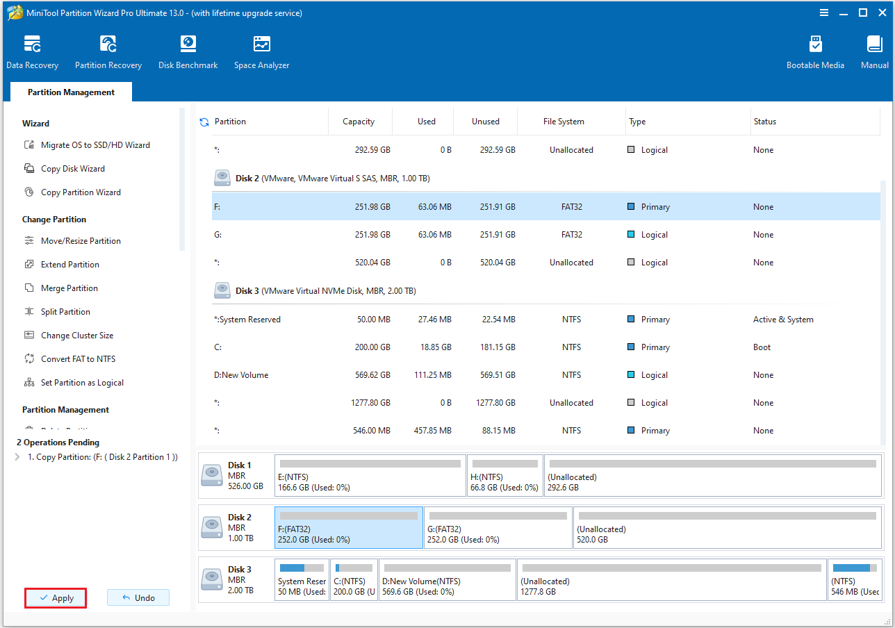895x628 pixels.
Task: Open the hamburger menu
Action: (823, 12)
